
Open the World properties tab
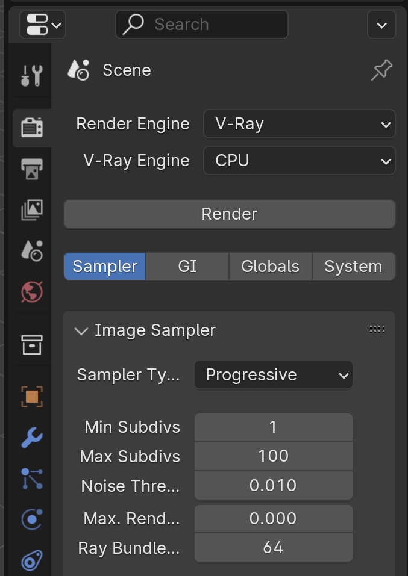tap(32, 292)
